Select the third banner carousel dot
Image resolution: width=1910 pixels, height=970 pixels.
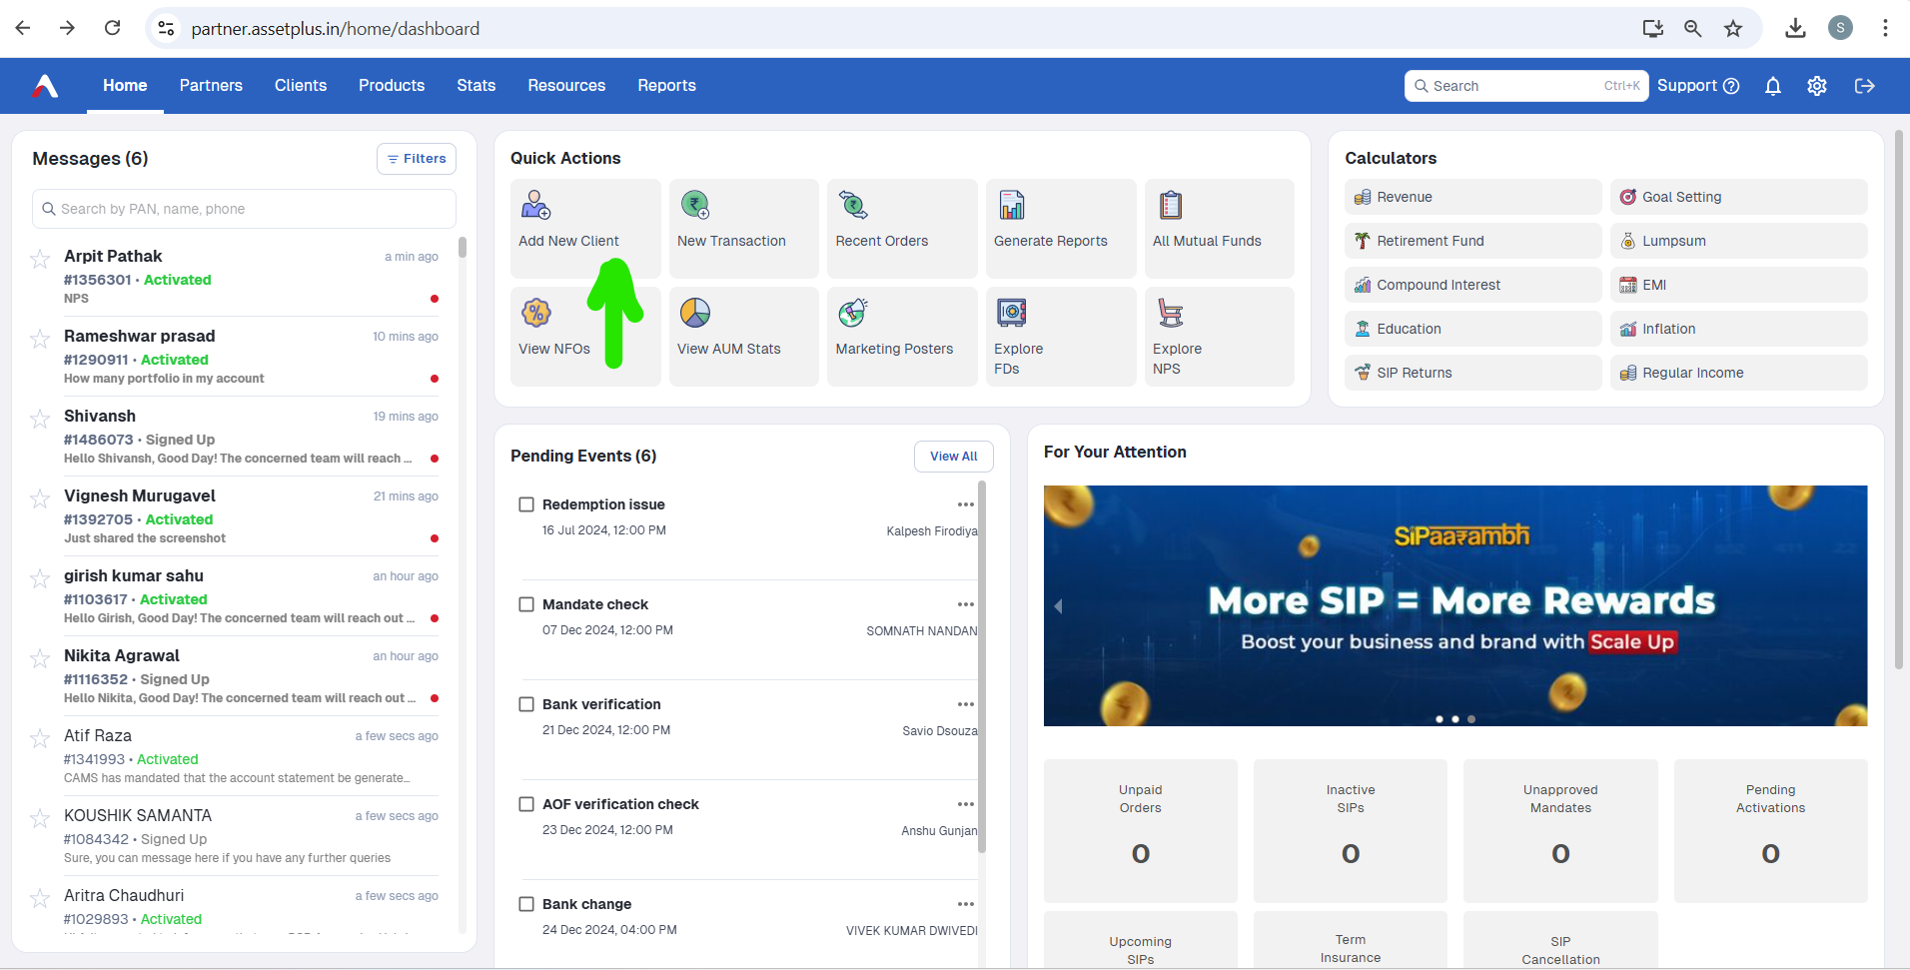pyautogui.click(x=1471, y=719)
